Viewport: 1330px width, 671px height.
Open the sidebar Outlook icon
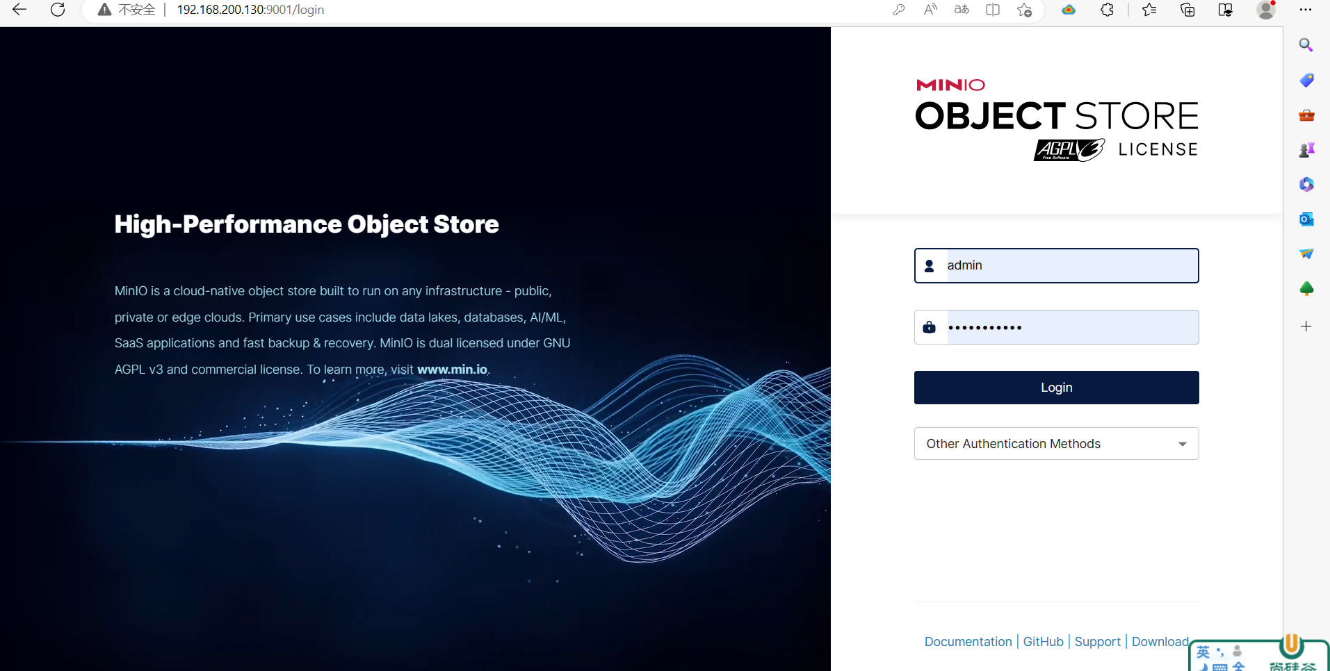tap(1306, 219)
